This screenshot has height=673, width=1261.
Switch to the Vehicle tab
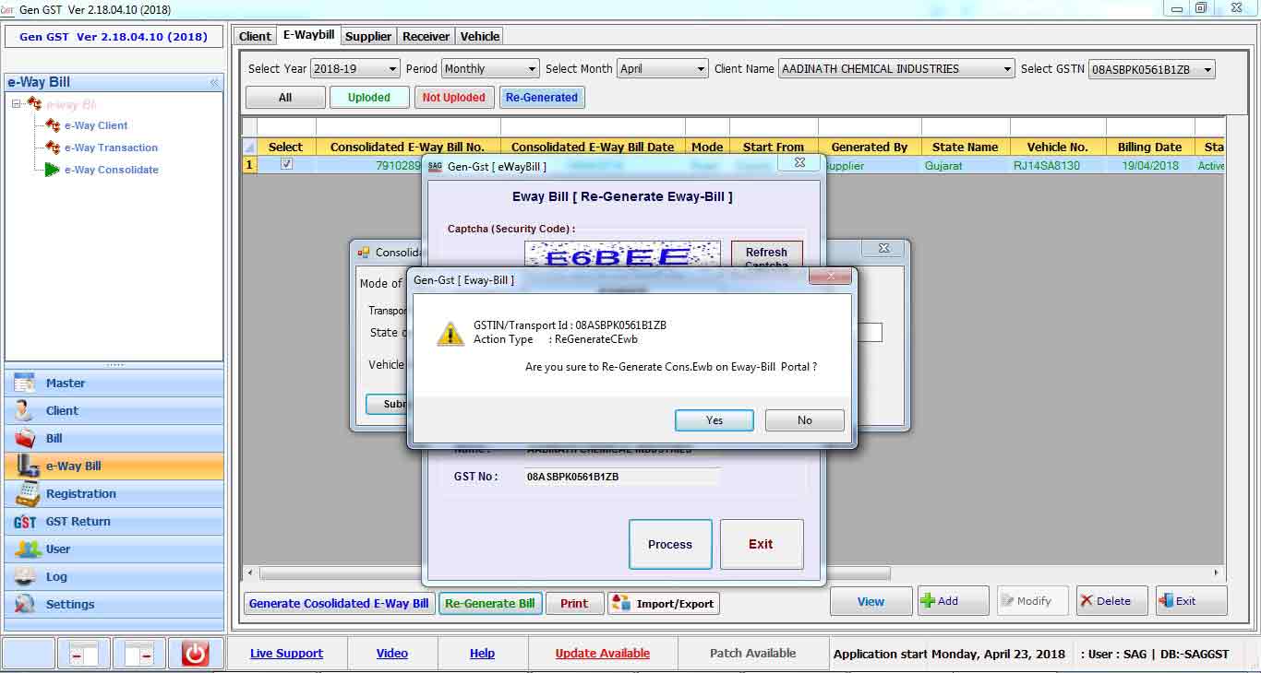pos(480,36)
